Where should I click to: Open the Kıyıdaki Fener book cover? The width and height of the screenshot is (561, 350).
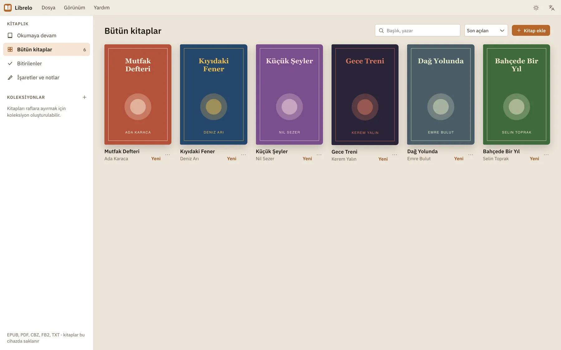213,95
